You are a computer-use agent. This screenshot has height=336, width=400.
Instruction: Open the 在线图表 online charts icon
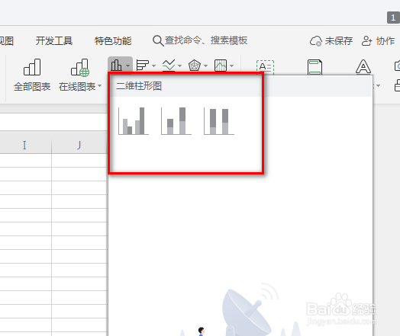pos(80,68)
